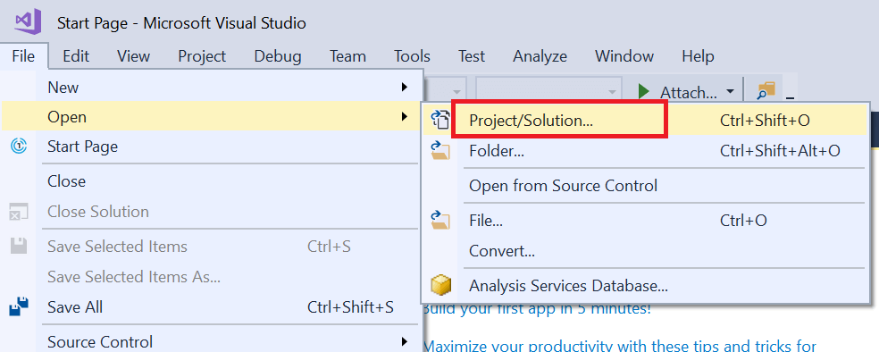The height and width of the screenshot is (352, 879).
Task: Expand the Source Control submenu arrow
Action: coord(404,341)
